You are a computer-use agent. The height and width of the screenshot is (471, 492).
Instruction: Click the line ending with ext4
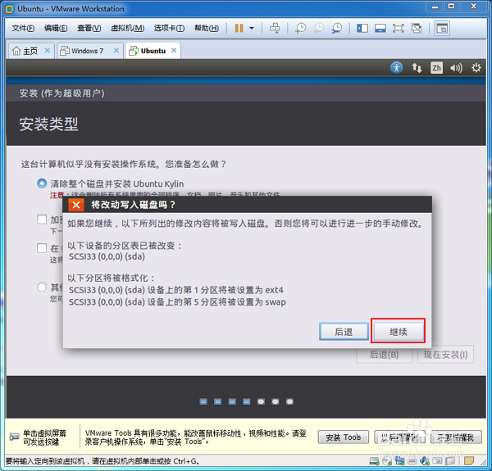176,290
